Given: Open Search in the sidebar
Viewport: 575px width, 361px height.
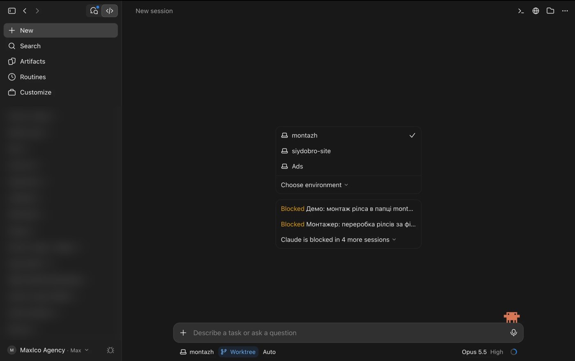Looking at the screenshot, I should click(61, 46).
